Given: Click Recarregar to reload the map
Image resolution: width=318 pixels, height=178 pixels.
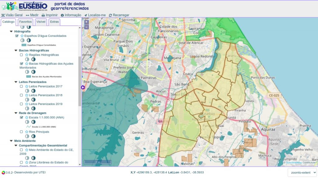Looking at the screenshot, I should (119, 15).
